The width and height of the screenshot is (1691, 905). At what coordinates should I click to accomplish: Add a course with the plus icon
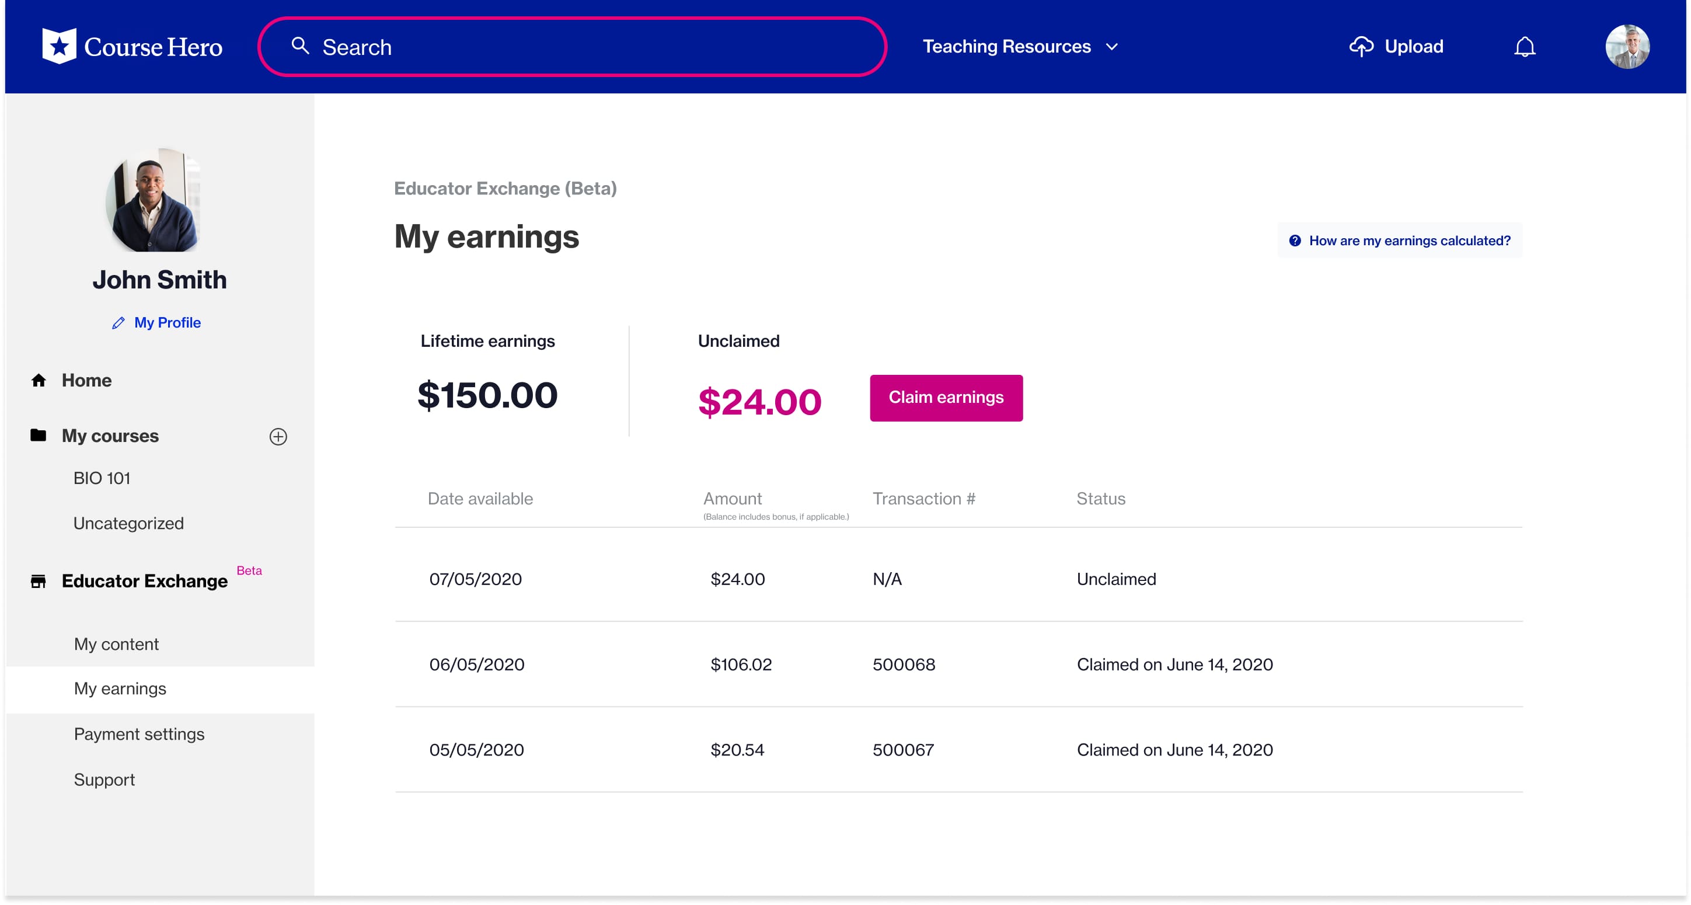coord(278,437)
